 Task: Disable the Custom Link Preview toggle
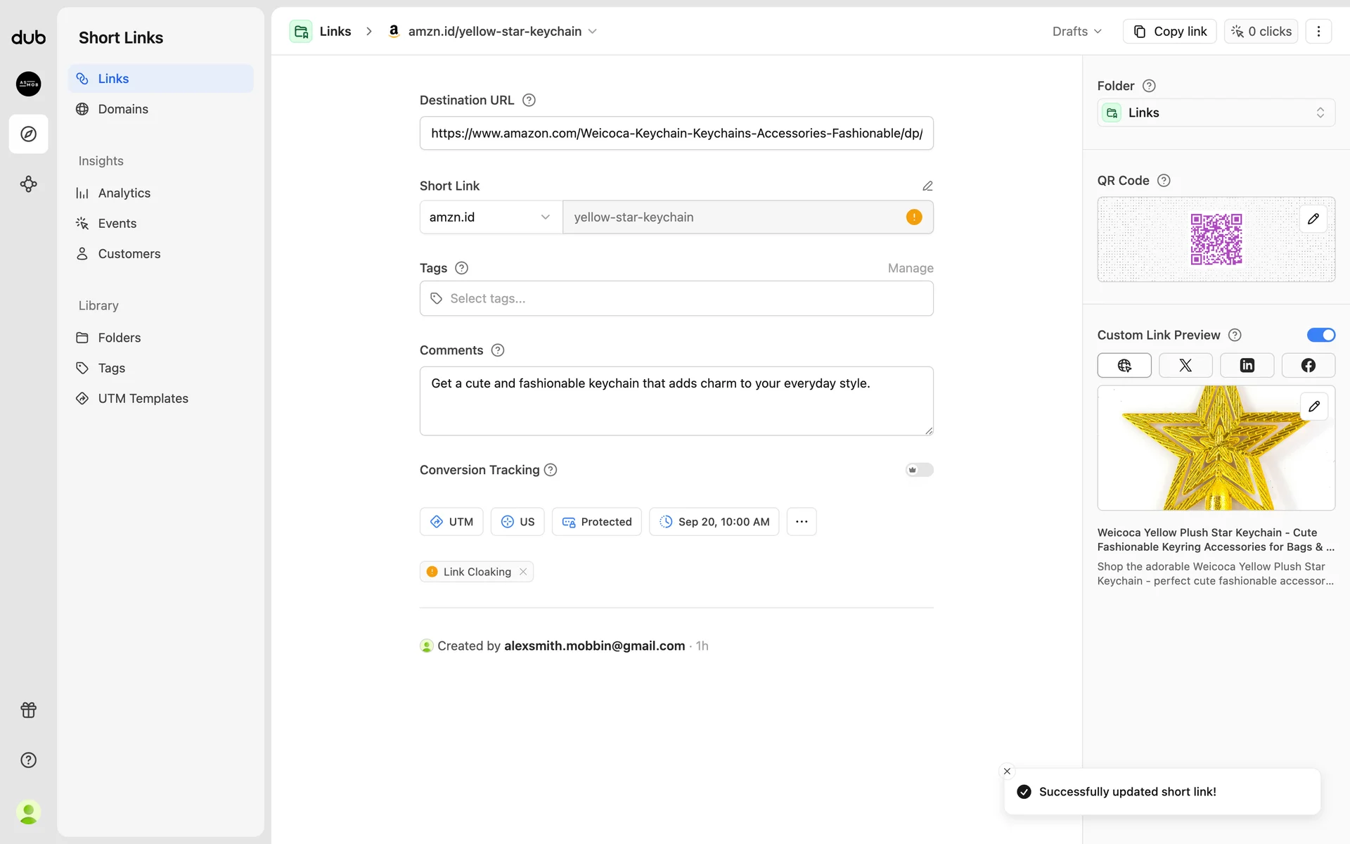pos(1320,335)
